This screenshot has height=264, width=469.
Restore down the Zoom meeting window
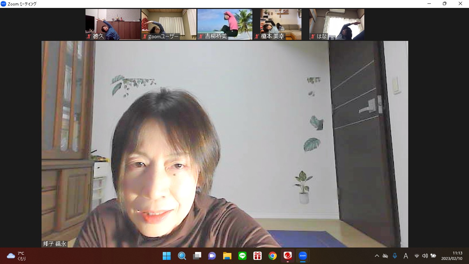(x=445, y=4)
